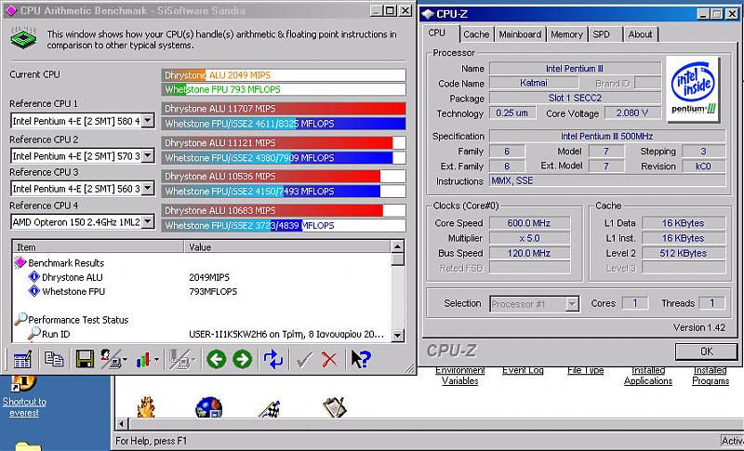Go back with the green left arrow
Viewport: 744px width, 451px height.
217,359
